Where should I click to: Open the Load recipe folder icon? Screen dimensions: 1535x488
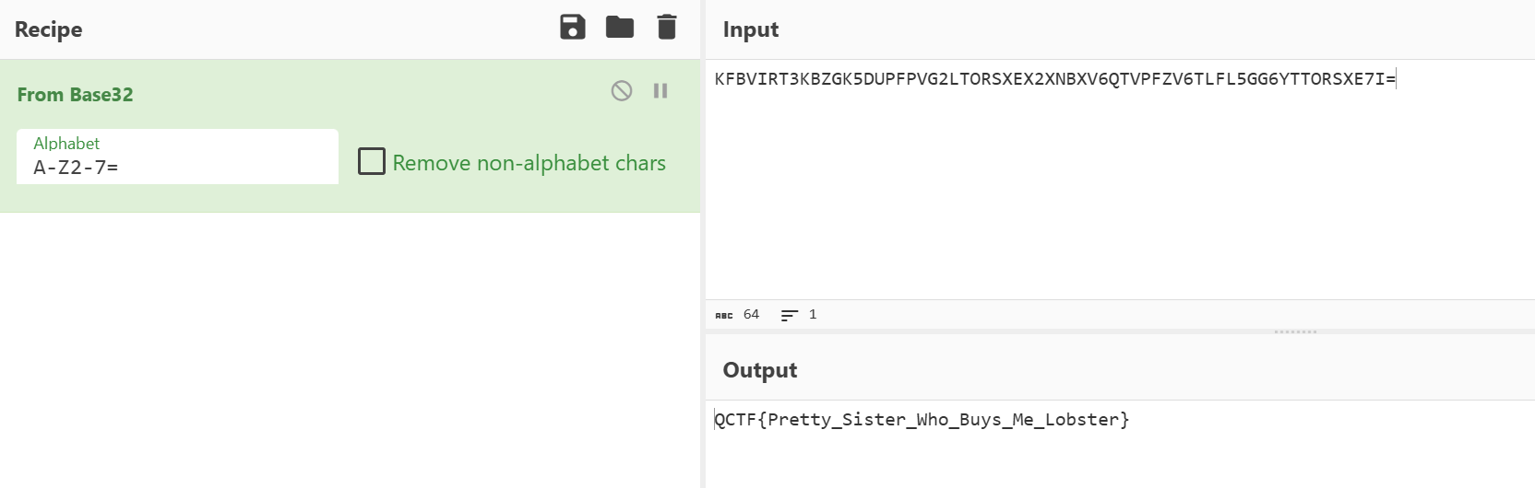click(619, 28)
